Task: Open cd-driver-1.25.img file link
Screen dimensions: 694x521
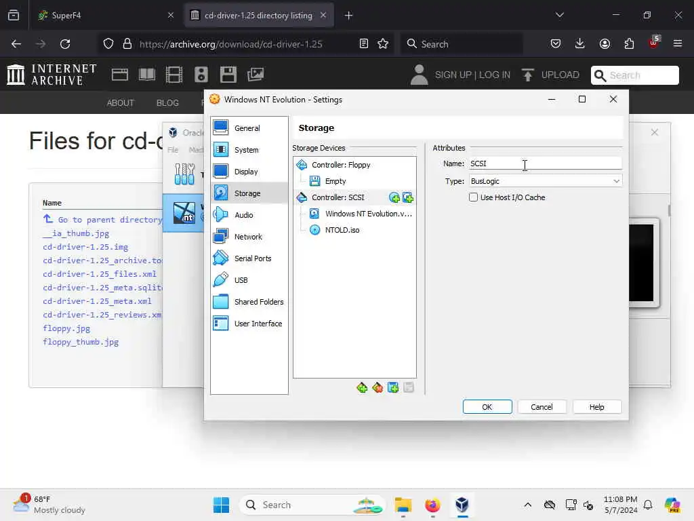Action: coord(85,247)
